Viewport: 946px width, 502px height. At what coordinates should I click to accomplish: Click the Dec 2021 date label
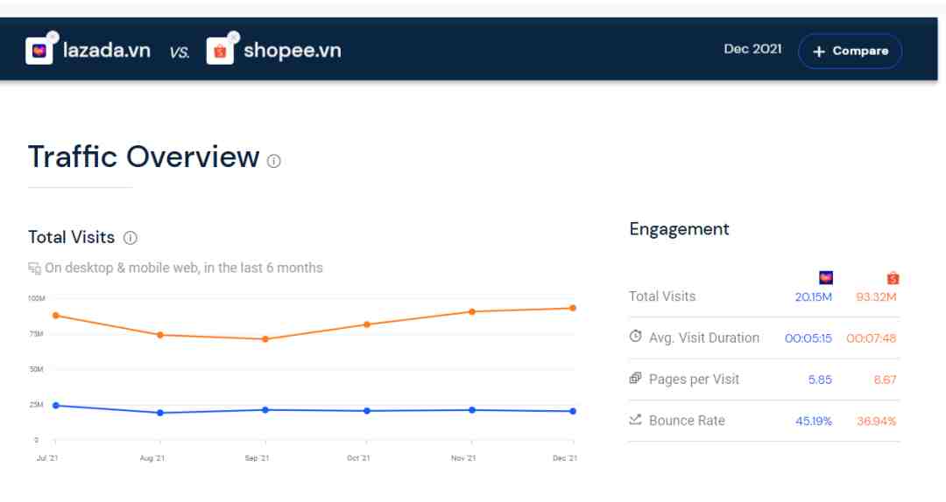[x=752, y=49]
